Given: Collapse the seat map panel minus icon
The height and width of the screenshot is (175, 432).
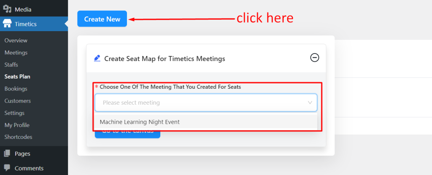Looking at the screenshot, I should (315, 58).
